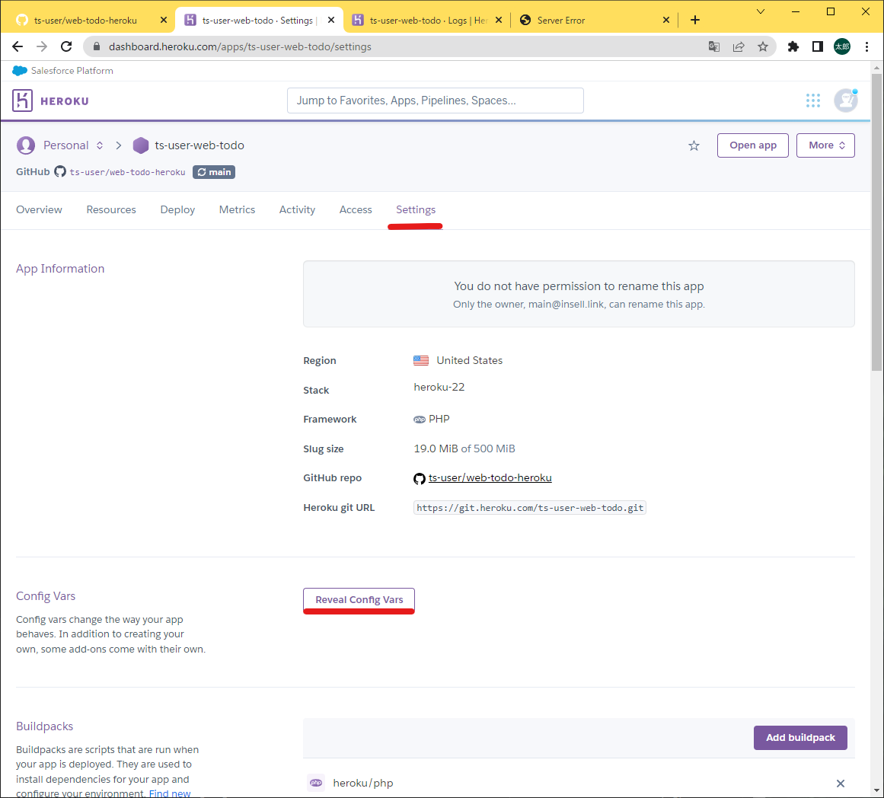Close the ts-user-web-todo Logs tab
The width and height of the screenshot is (884, 798).
(499, 20)
